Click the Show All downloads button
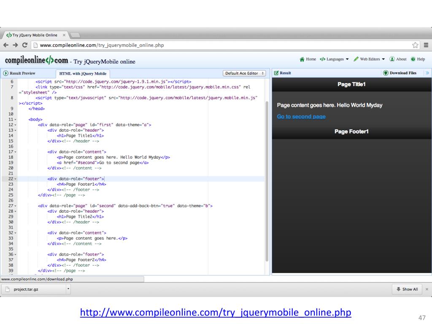The height and width of the screenshot is (324, 432). coord(407,289)
